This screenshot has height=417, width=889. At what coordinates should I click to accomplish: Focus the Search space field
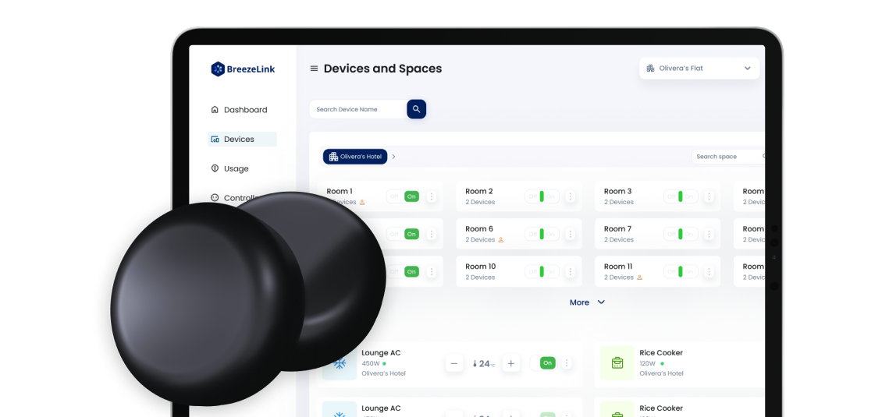(x=728, y=157)
